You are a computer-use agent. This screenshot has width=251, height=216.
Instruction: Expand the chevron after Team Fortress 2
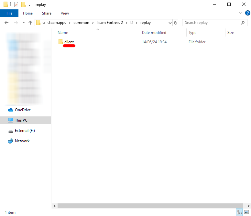tap(126, 23)
